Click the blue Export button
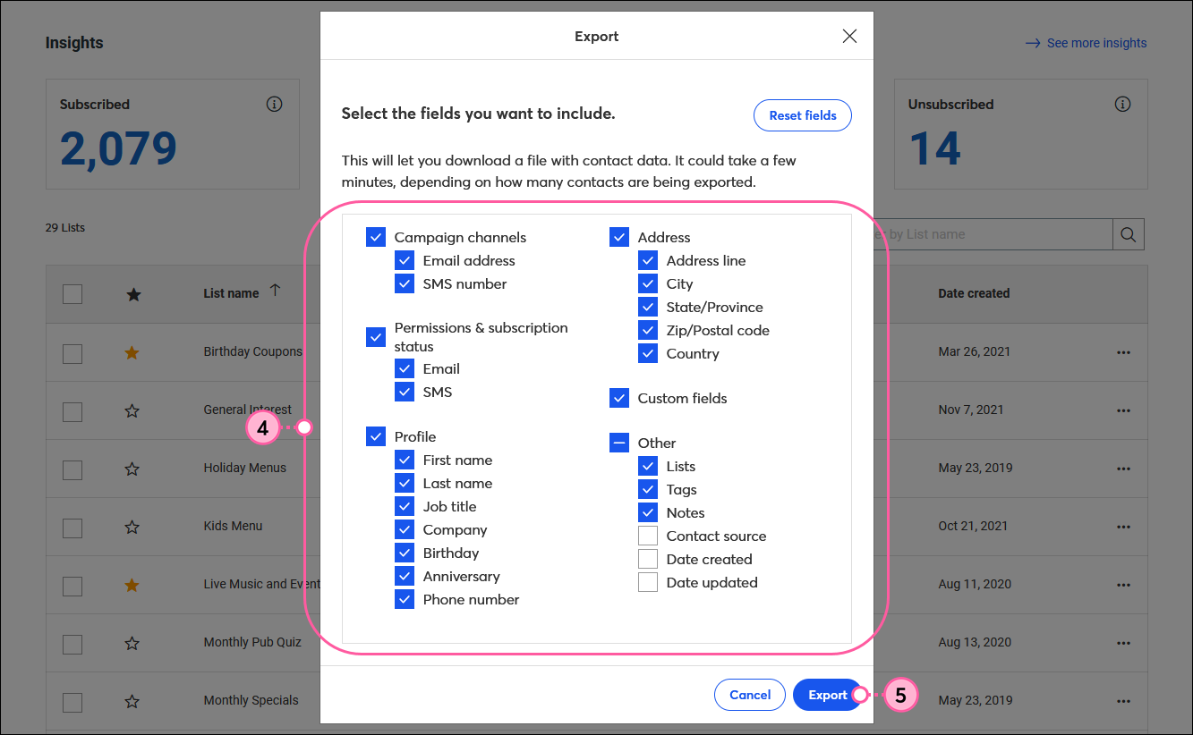 point(828,695)
